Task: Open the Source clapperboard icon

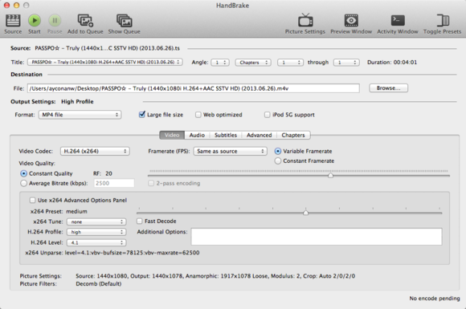Action: pos(13,21)
